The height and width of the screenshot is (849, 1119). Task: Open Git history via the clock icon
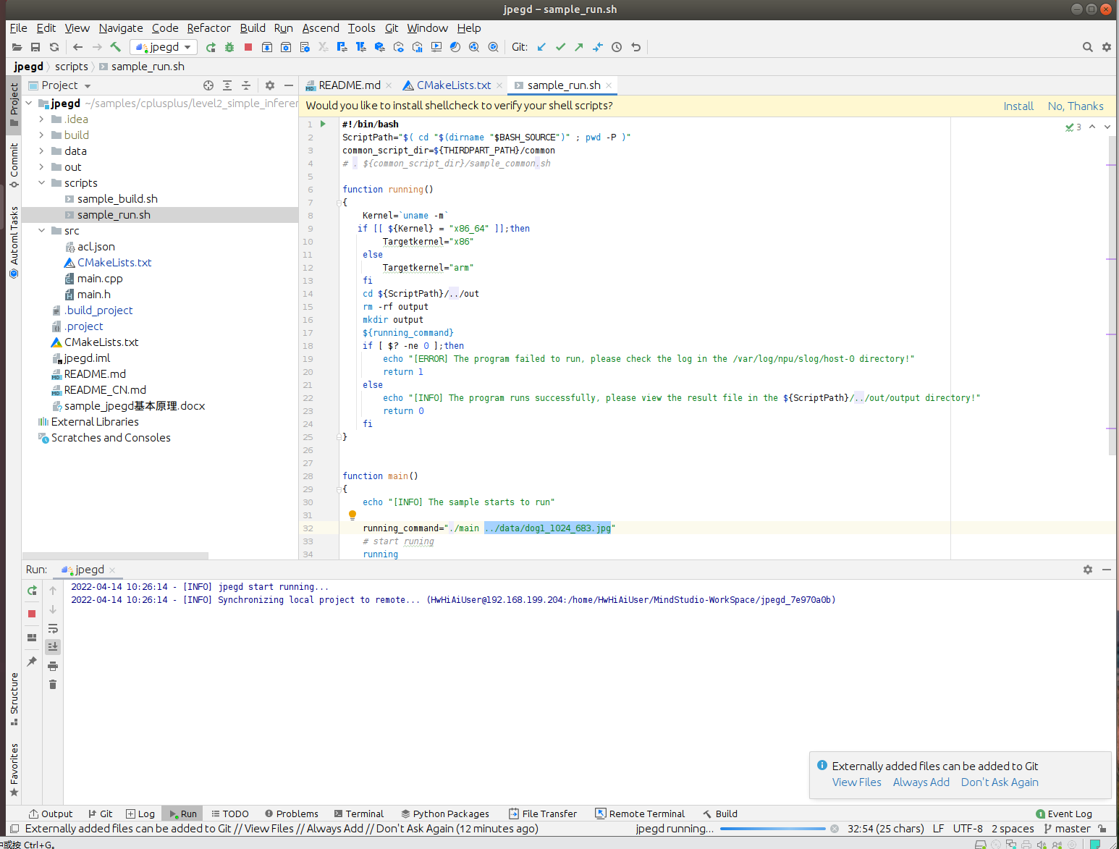click(x=617, y=47)
